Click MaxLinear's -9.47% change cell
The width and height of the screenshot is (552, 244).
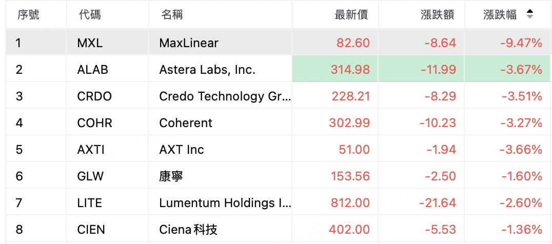coord(507,42)
